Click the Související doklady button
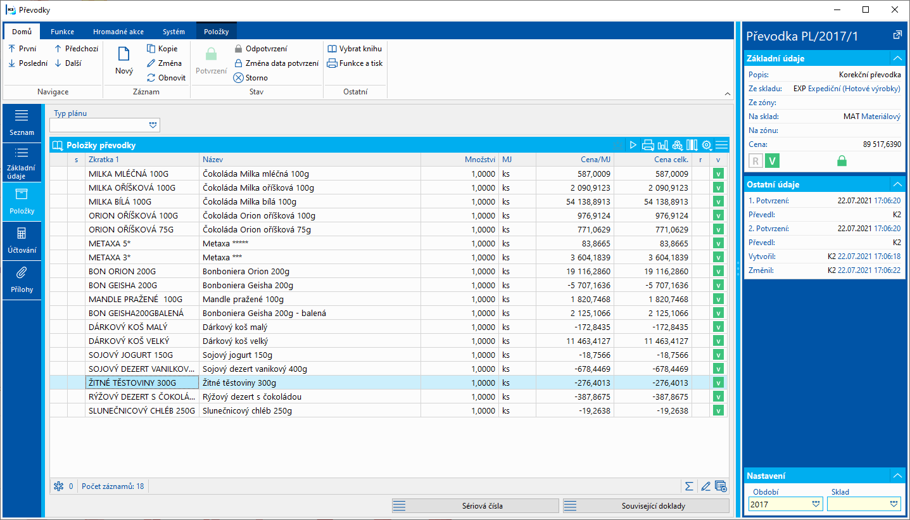This screenshot has width=910, height=520. point(646,506)
